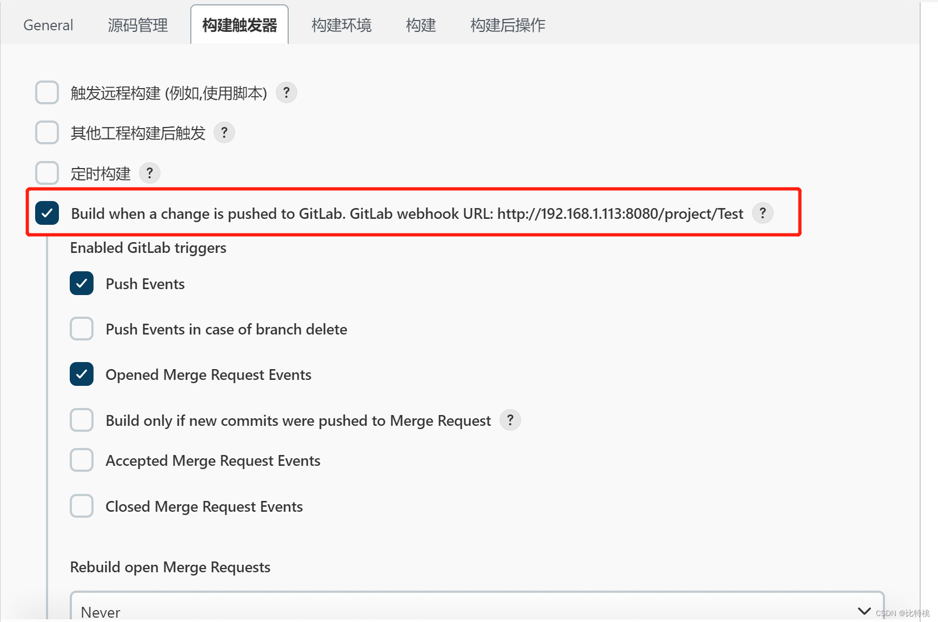Open help for Build only if new commits
Image resolution: width=938 pixels, height=622 pixels.
coord(510,420)
